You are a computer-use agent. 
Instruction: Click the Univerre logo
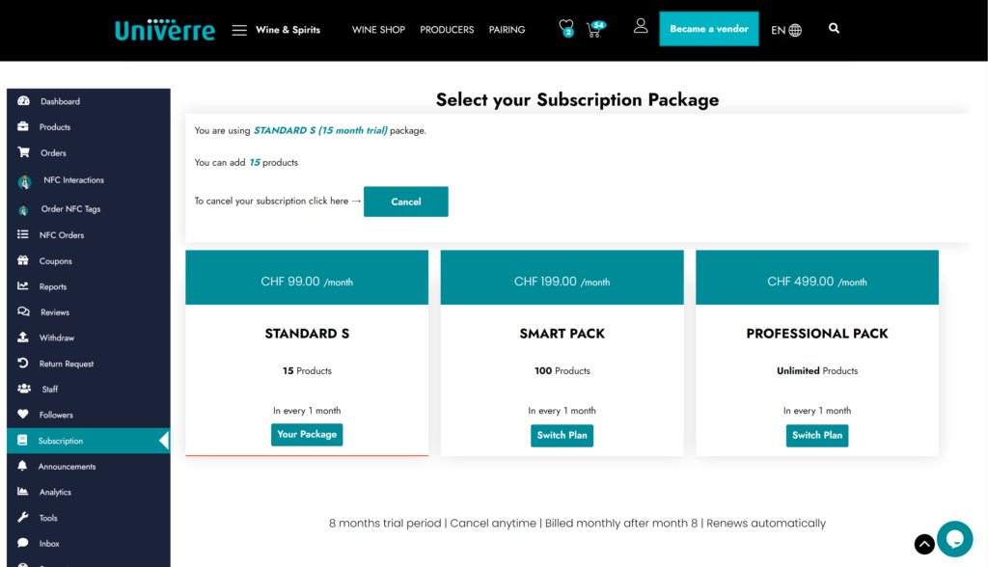(x=165, y=30)
